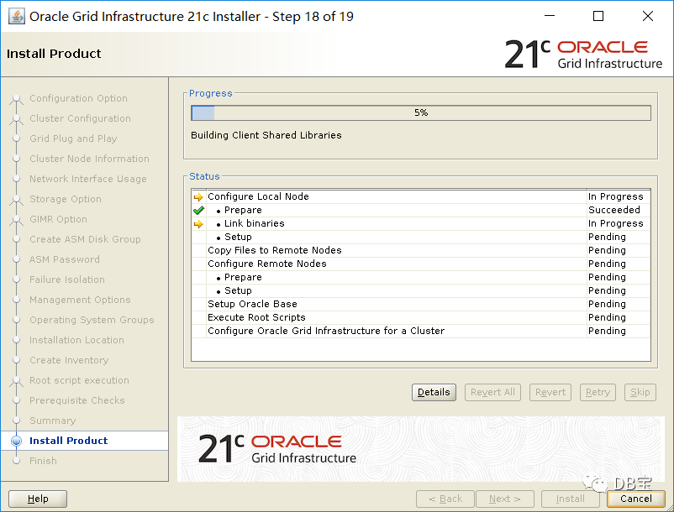This screenshot has width=674, height=512.
Task: Click the Install button
Action: 571,499
